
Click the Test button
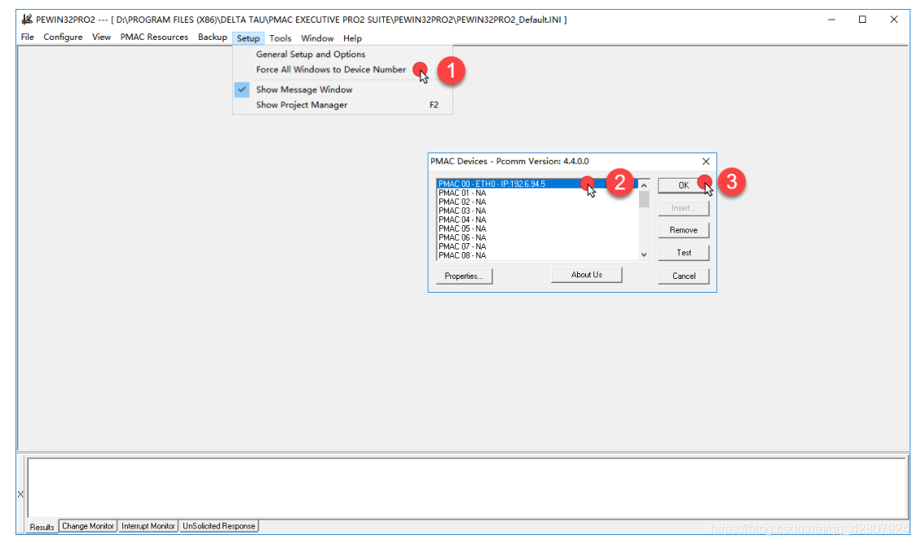[684, 253]
